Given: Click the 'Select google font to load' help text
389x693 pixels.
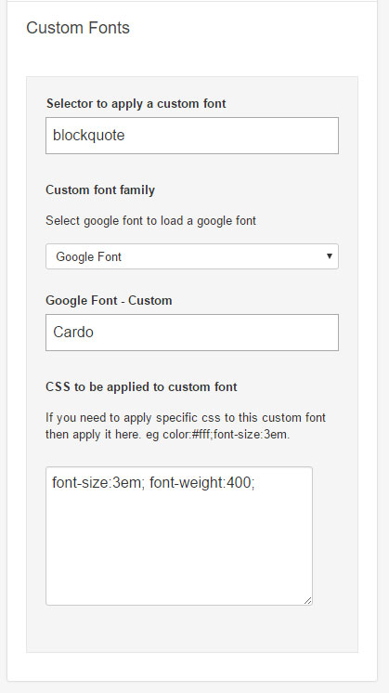Looking at the screenshot, I should click(x=150, y=220).
